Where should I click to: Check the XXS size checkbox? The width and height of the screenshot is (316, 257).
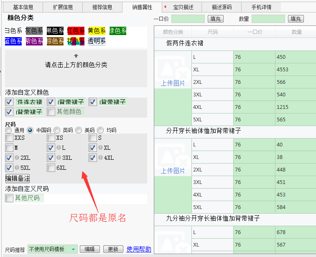pos(9,138)
